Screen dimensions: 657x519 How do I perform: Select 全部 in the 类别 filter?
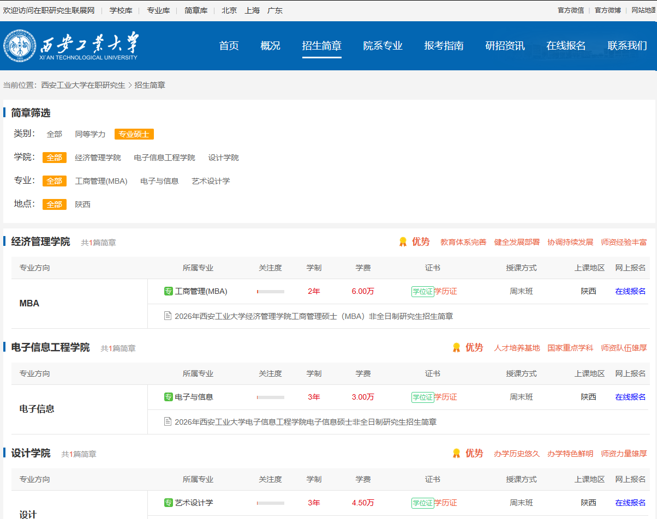click(55, 134)
